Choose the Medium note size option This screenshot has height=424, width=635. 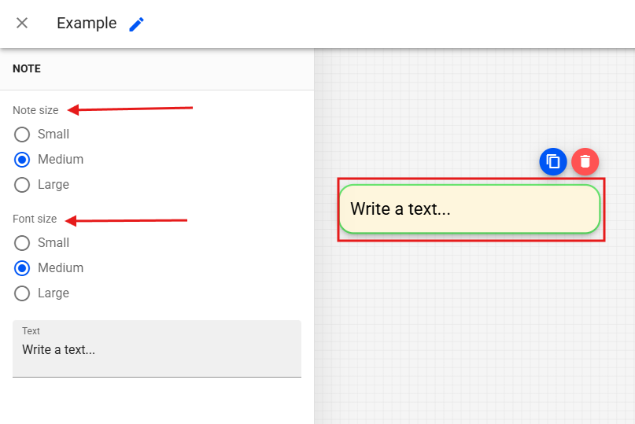pos(22,160)
